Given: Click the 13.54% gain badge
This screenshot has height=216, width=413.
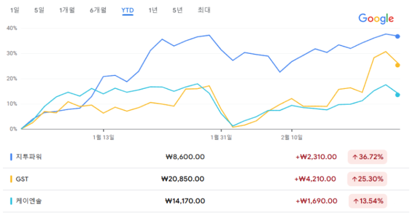Looking at the screenshot, I should click(368, 201).
